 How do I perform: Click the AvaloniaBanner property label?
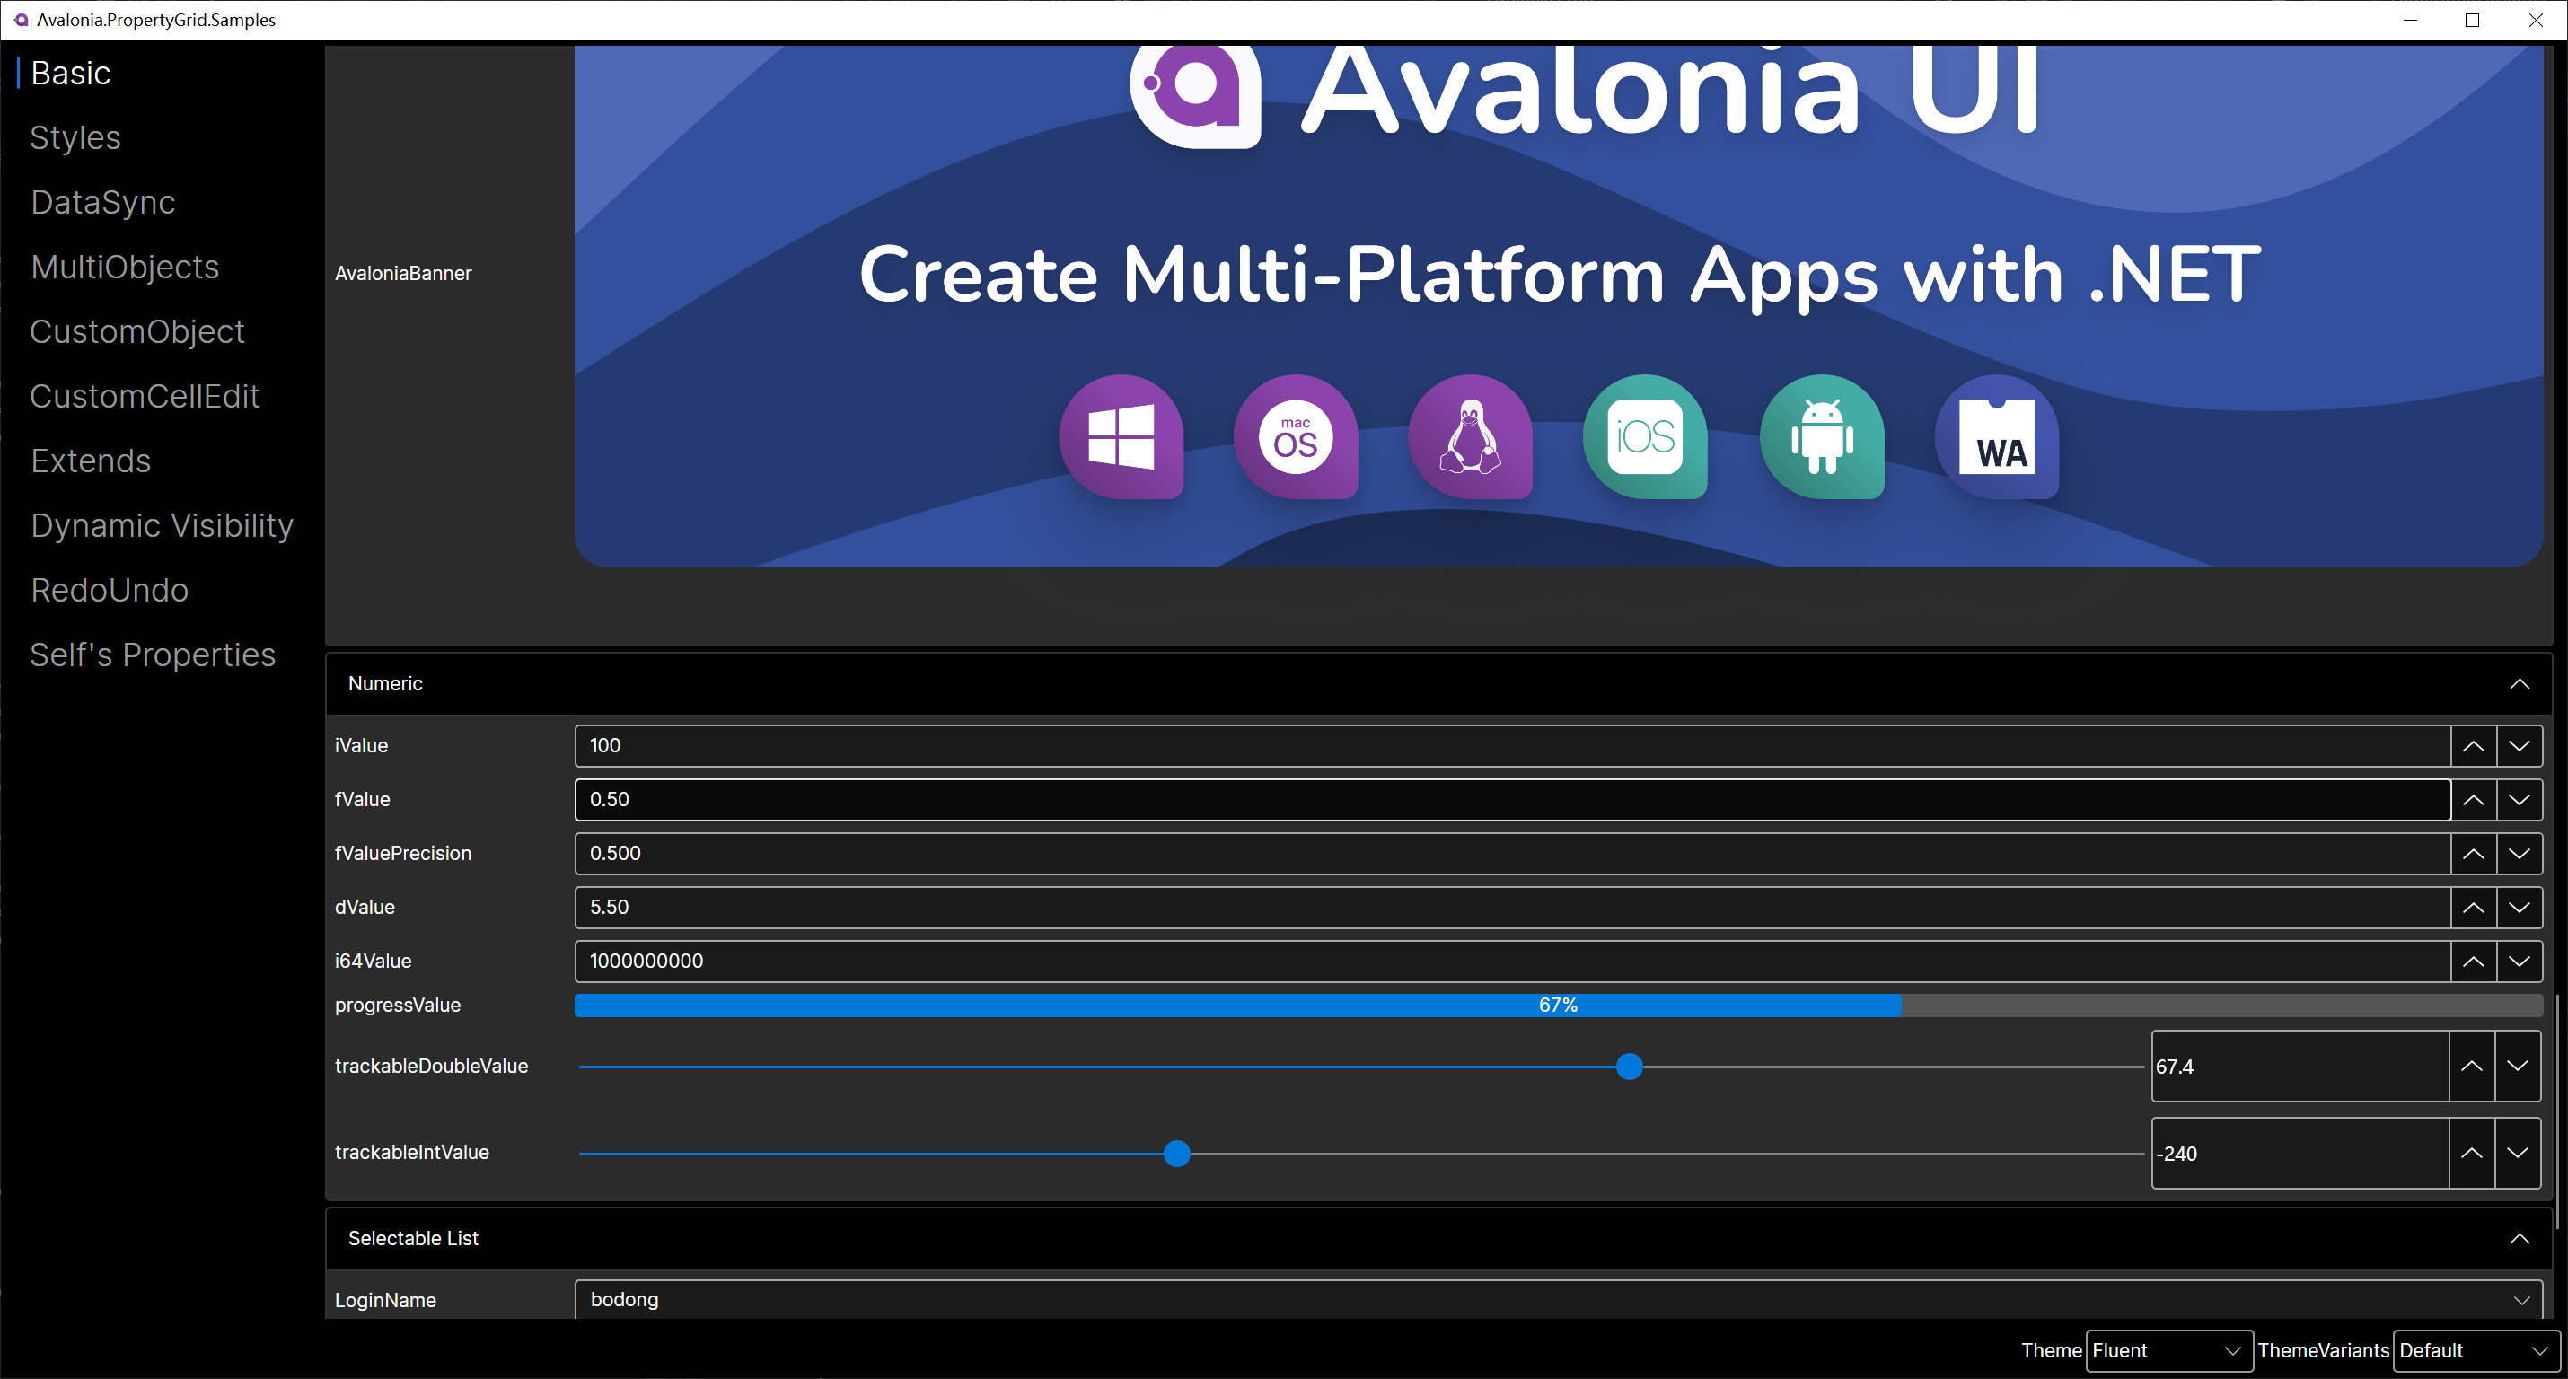pyautogui.click(x=403, y=273)
